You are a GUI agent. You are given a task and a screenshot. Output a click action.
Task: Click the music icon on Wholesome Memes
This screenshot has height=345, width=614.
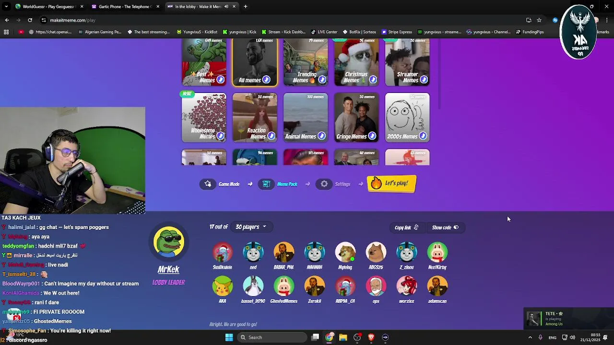coord(220,136)
